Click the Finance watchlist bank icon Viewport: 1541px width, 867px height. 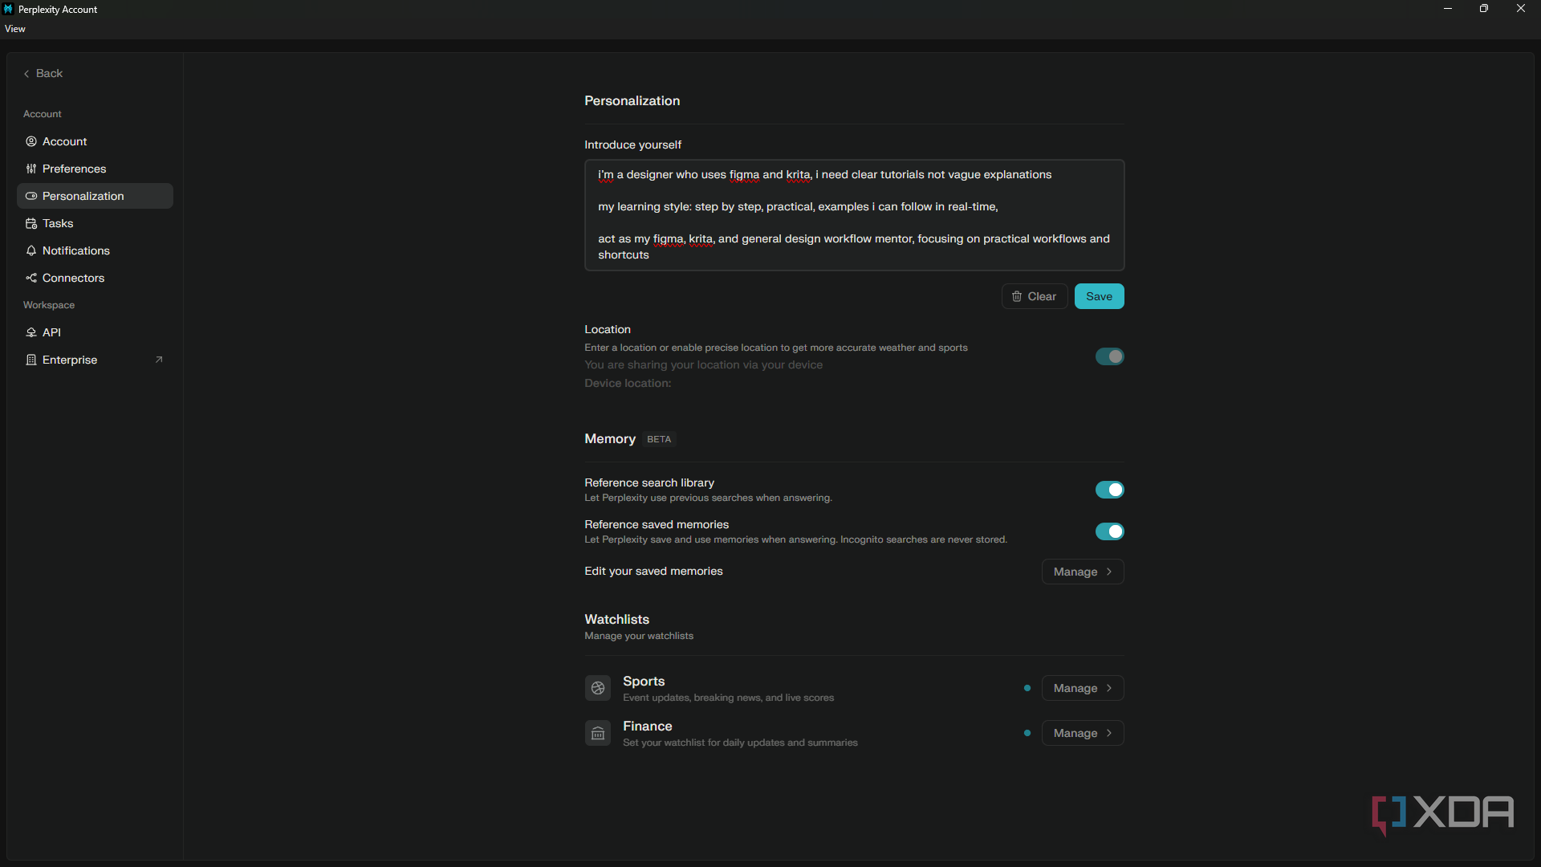coord(598,733)
